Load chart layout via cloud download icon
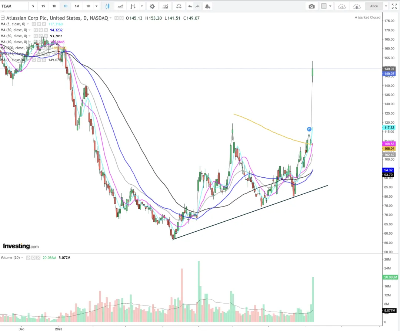400x331 pixels. tap(341, 6)
